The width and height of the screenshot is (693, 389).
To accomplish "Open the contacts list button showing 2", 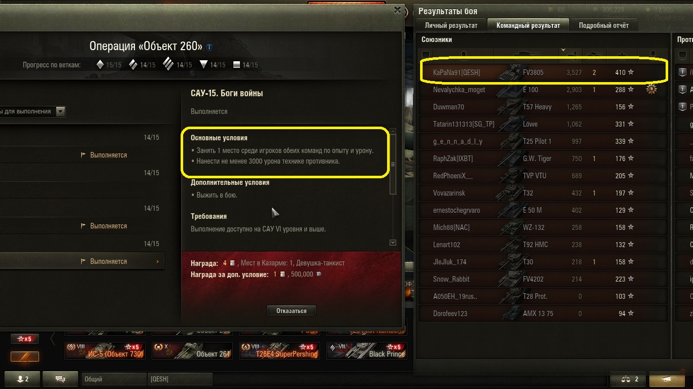I will [x=22, y=378].
